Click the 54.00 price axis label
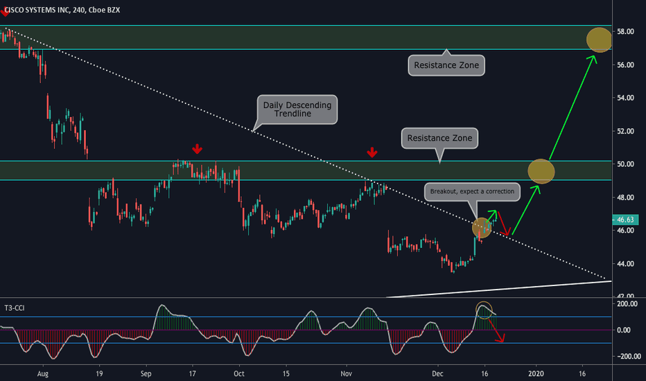The height and width of the screenshot is (381, 646). [x=625, y=98]
